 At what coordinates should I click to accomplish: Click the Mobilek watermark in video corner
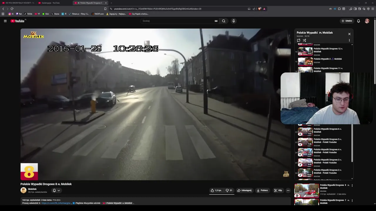(286, 174)
